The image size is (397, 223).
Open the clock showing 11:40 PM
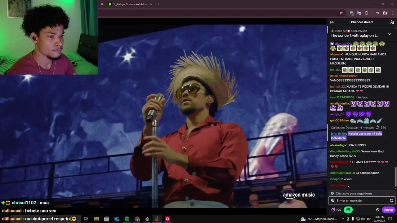(x=379, y=219)
